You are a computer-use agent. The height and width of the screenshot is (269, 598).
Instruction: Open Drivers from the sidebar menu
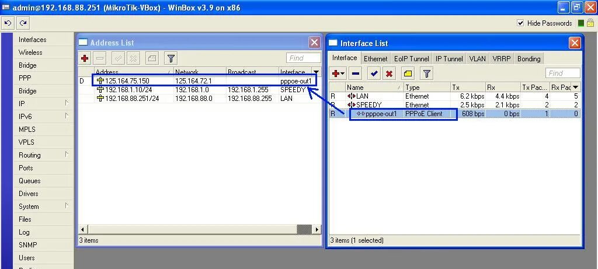pyautogui.click(x=29, y=194)
